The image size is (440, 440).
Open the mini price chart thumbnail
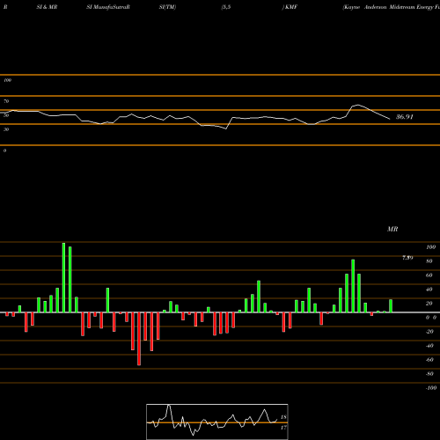(217, 422)
